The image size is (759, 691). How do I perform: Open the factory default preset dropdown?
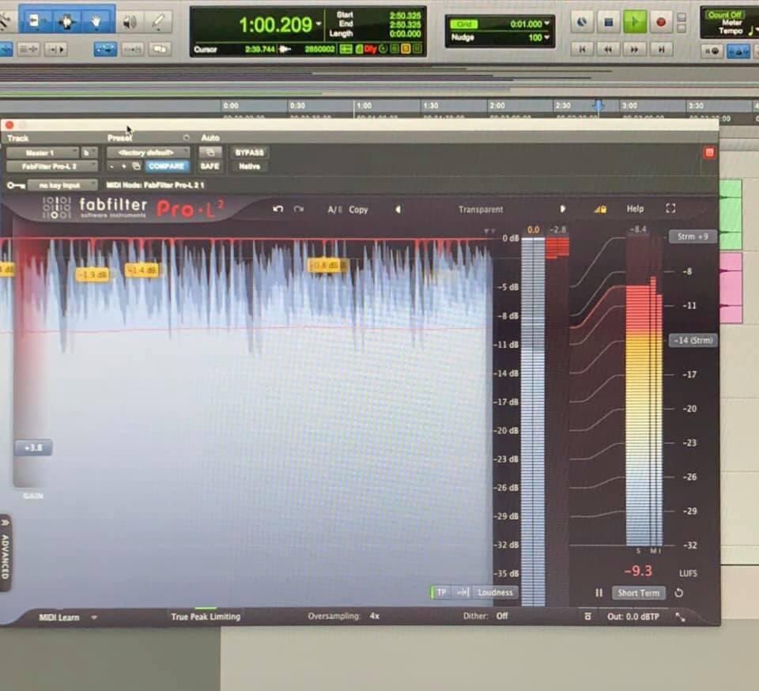tap(148, 153)
